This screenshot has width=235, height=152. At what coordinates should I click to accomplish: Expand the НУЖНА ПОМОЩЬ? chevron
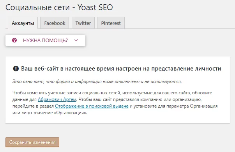coord(76,40)
